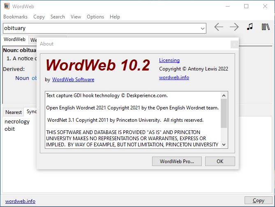Switch to the WordWeb tab

click(14, 39)
